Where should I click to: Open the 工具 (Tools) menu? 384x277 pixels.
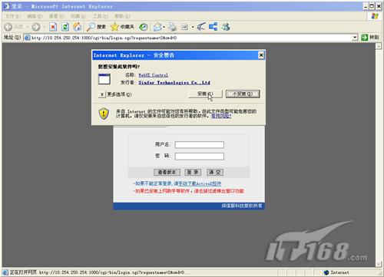pos(101,16)
